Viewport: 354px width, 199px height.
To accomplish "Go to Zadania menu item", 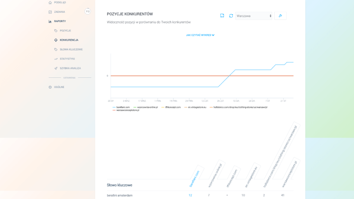I will 60,12.
